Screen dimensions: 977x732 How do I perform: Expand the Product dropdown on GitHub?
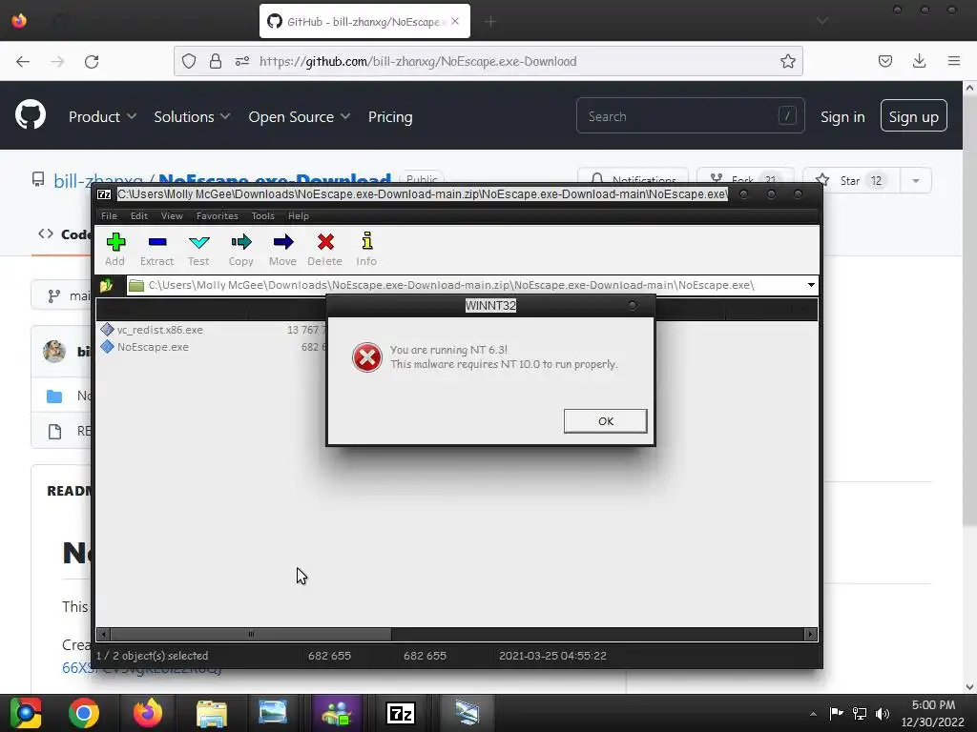102,117
